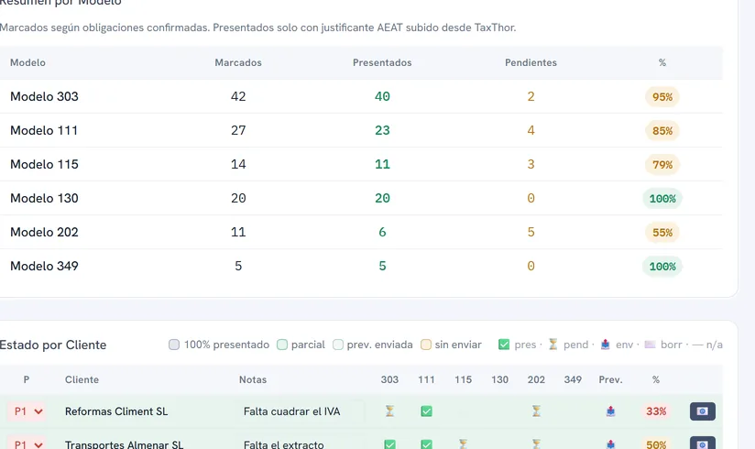Click pending hourglass under 202 for Reformas Climent
This screenshot has width=755, height=449.
tap(536, 411)
